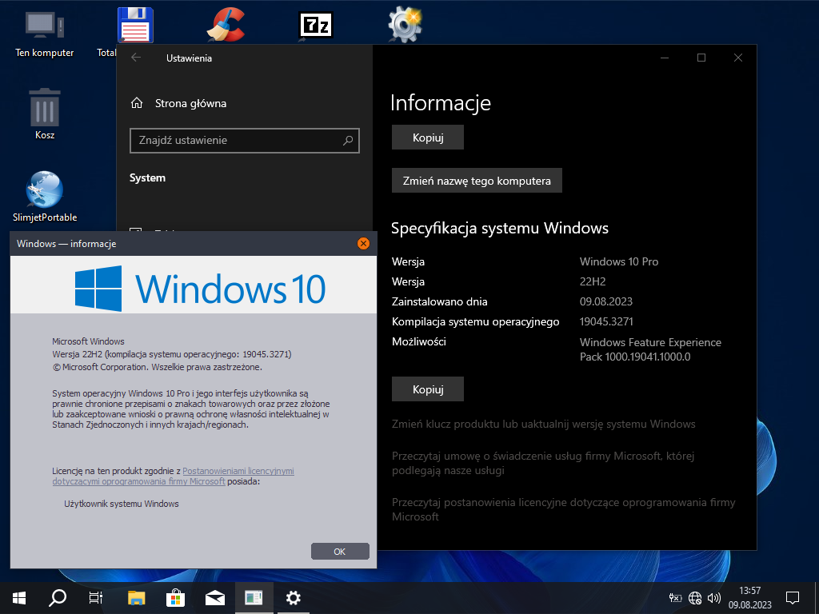Click the volume speaker tray icon
The image size is (819, 614).
click(x=713, y=597)
